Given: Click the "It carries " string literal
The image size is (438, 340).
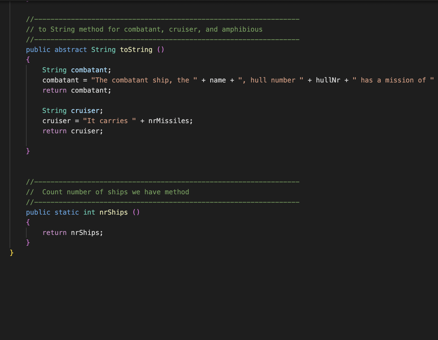Looking at the screenshot, I should pos(109,121).
